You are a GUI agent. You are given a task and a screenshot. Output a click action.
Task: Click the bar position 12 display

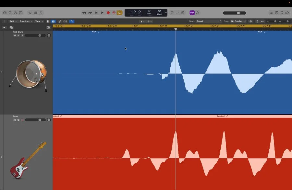pyautogui.click(x=133, y=12)
